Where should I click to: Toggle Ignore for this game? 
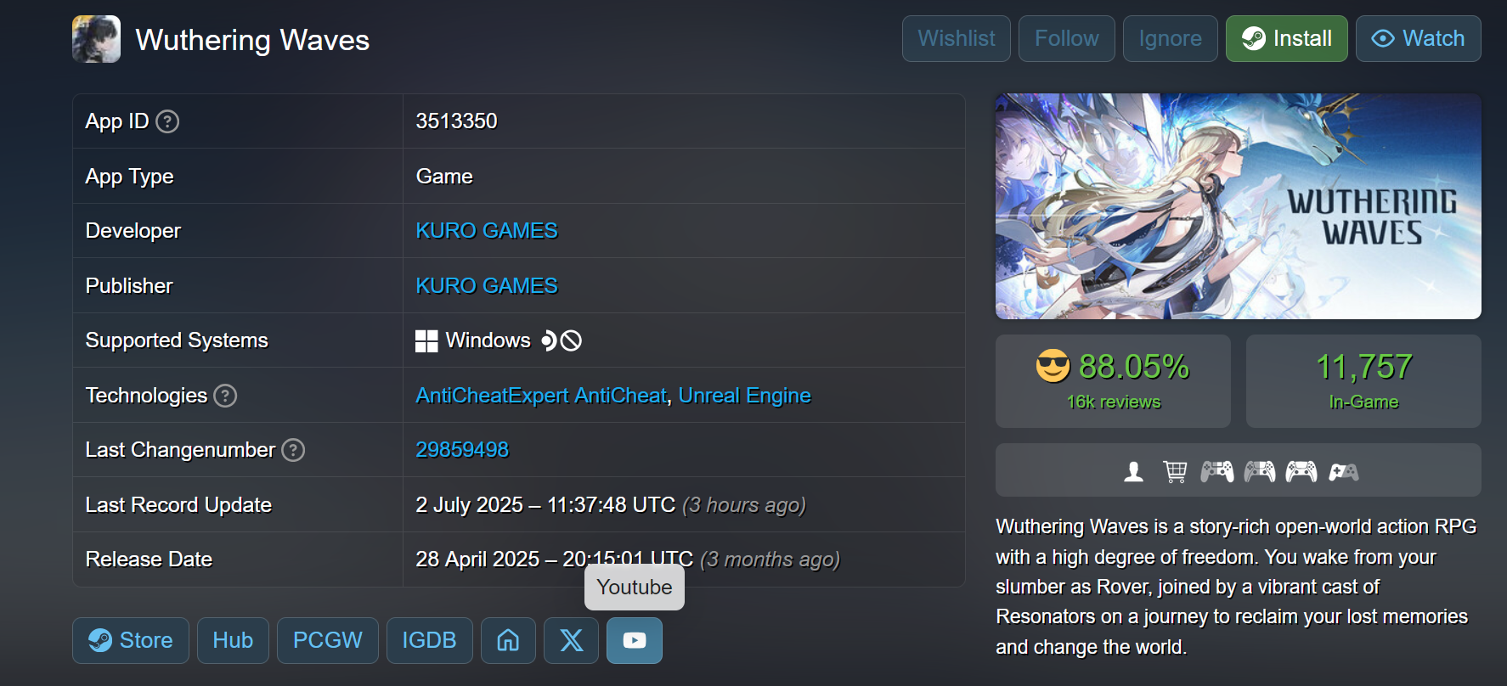(1171, 38)
